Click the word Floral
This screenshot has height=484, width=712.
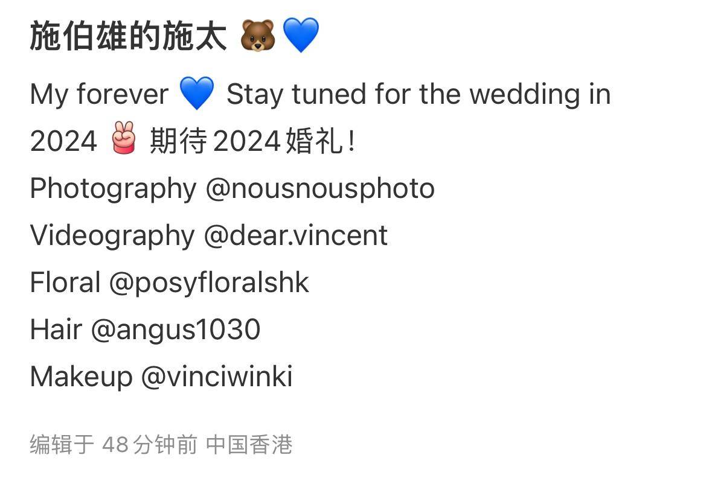click(65, 282)
